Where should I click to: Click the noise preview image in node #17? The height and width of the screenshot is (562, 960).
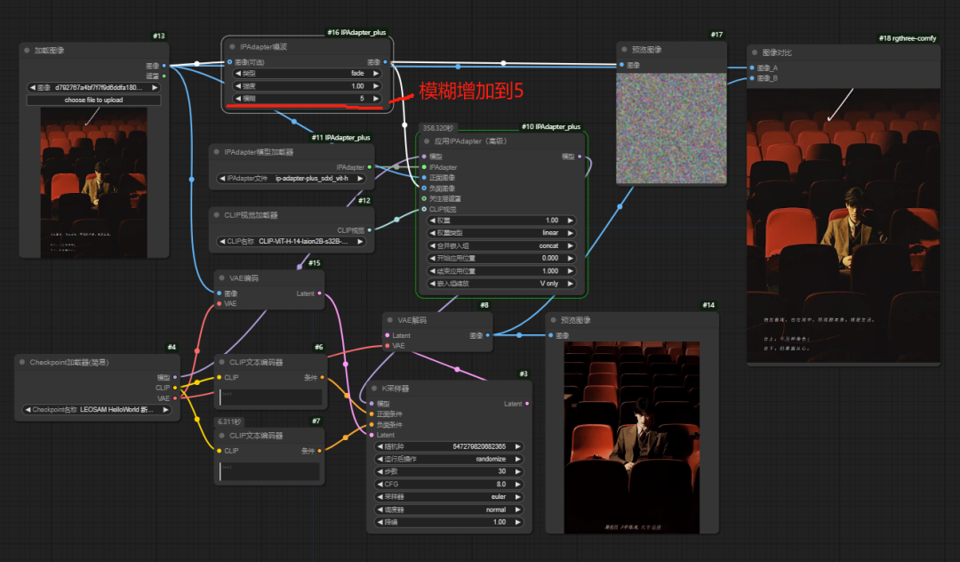click(671, 127)
